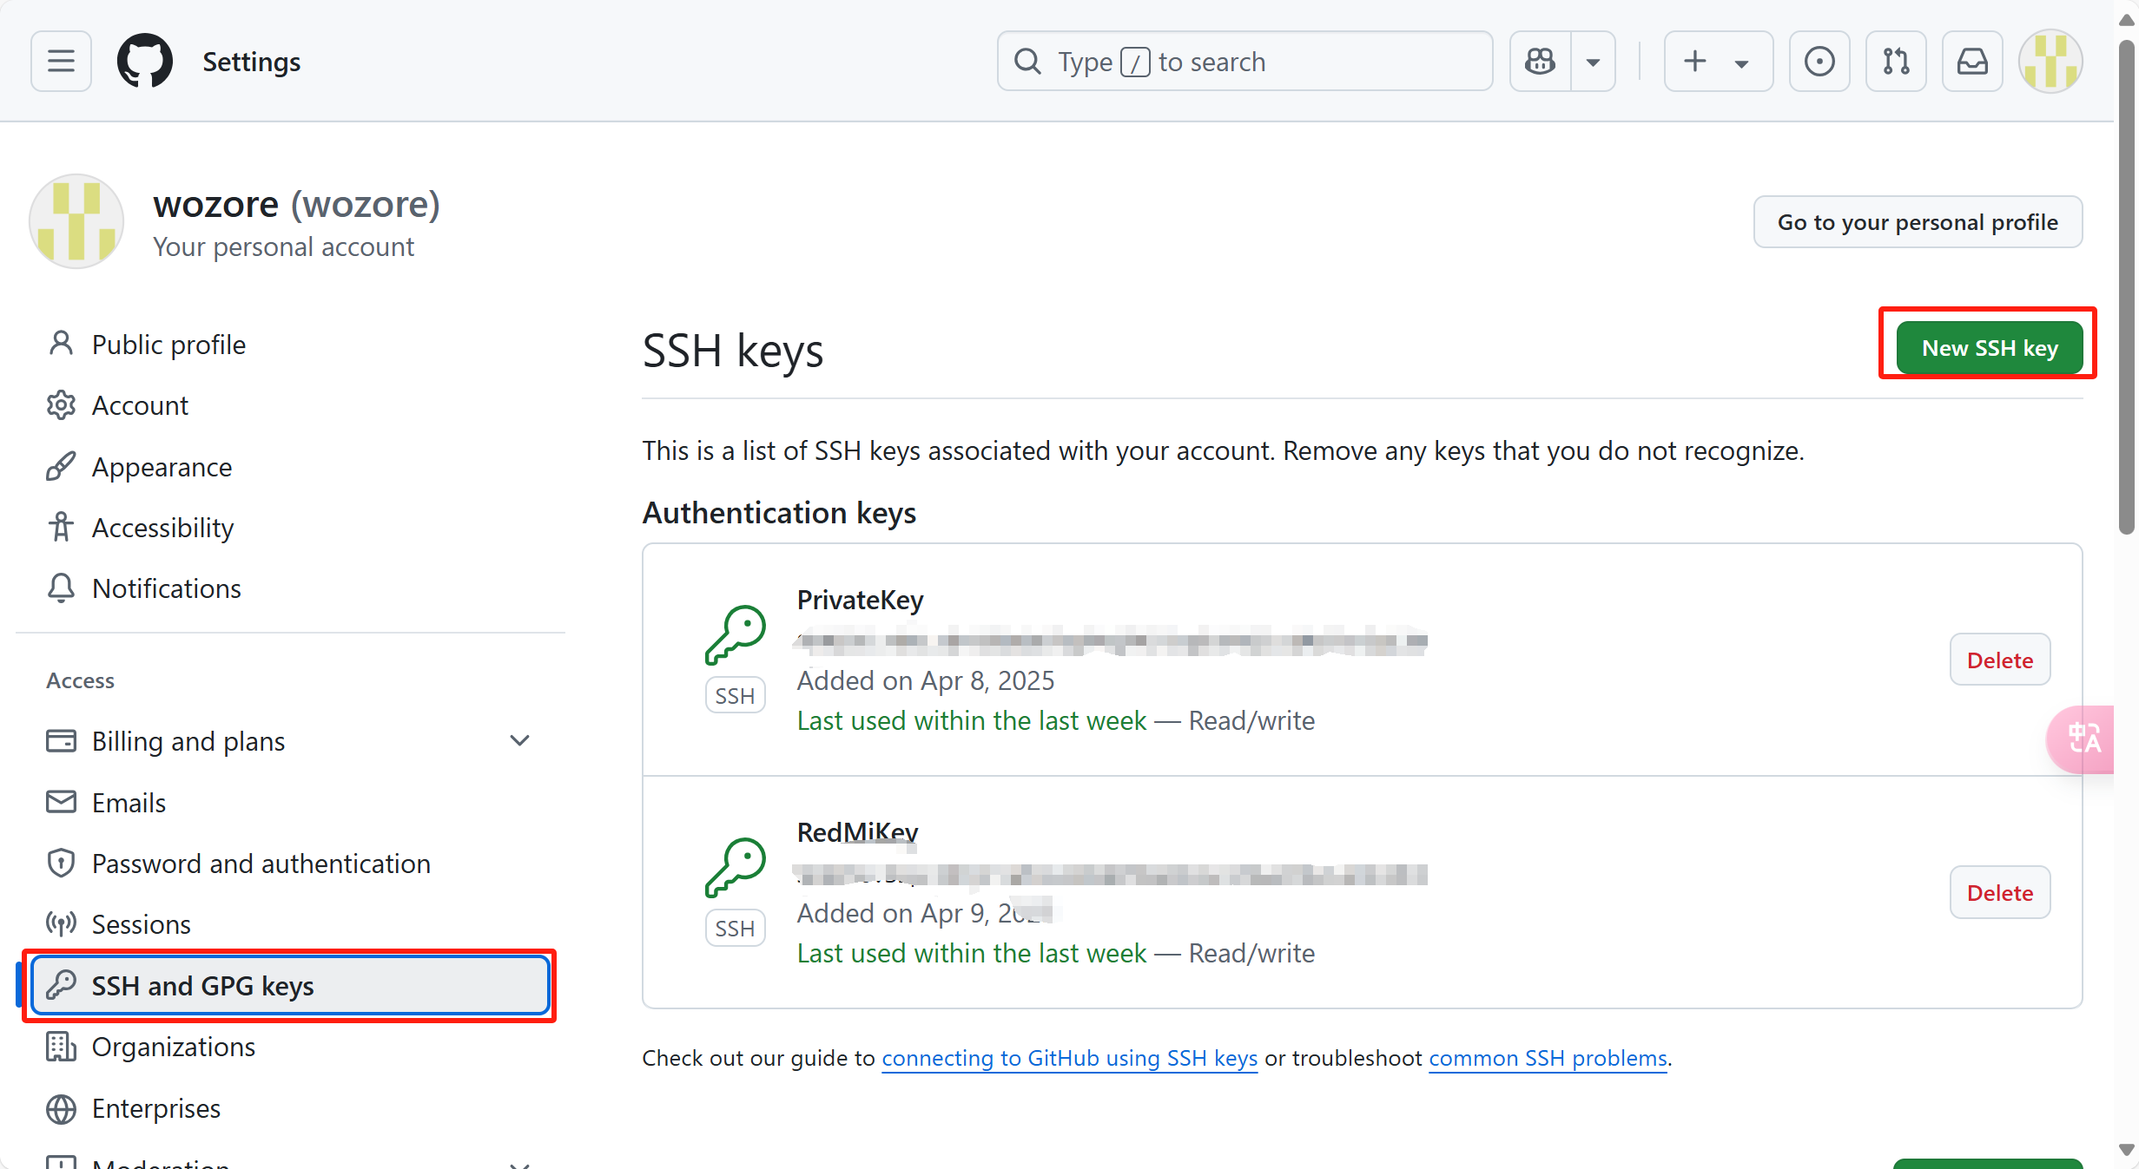Click the New SSH key button
The width and height of the screenshot is (2139, 1169).
click(x=1989, y=348)
